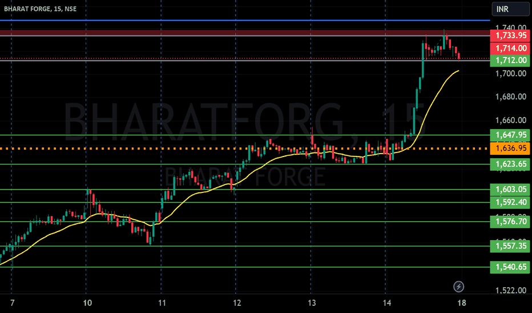
Task: Click the orange 1,636.95 price label
Action: [510, 148]
